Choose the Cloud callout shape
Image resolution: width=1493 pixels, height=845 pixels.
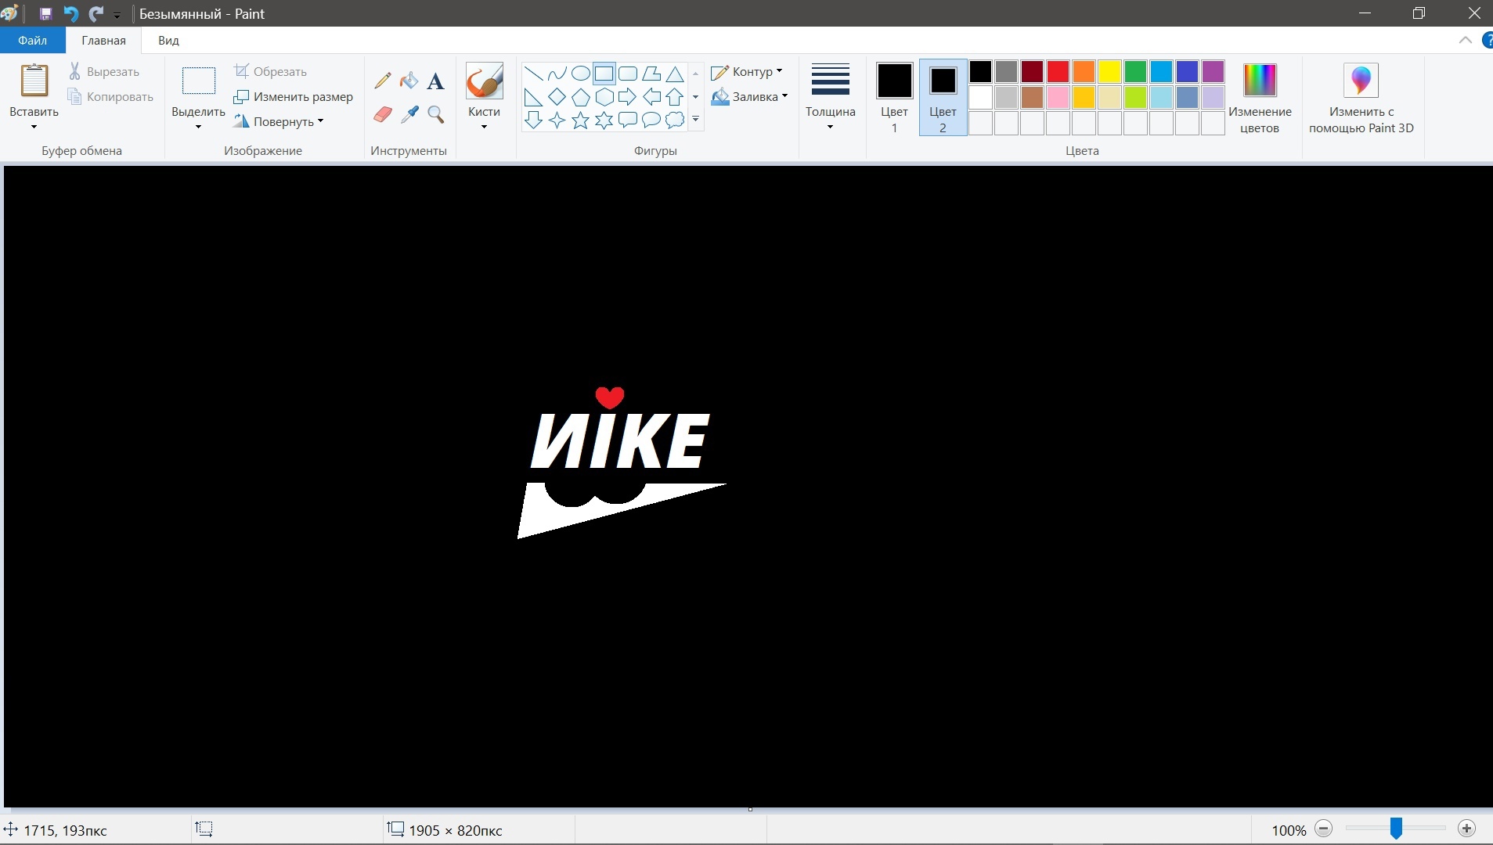tap(674, 120)
